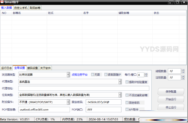Enable the 固定密码 checkbox
188x123 pixels.
coord(127,103)
